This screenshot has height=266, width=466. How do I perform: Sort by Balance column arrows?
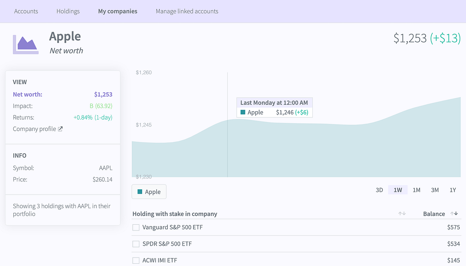454,213
